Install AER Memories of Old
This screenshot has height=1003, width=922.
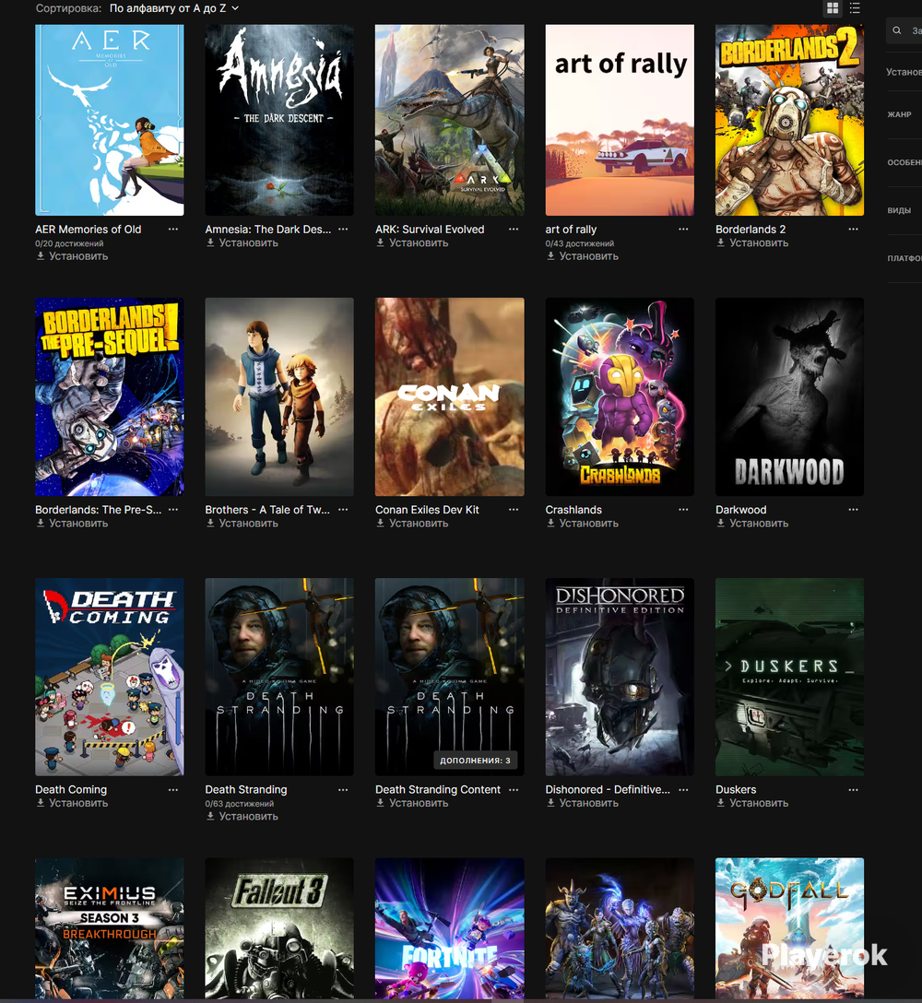click(x=72, y=256)
